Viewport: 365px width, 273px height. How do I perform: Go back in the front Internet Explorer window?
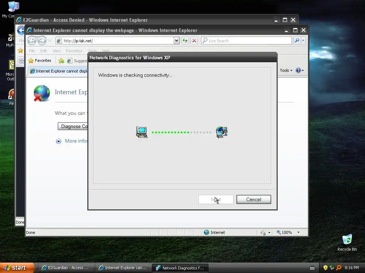[32, 41]
